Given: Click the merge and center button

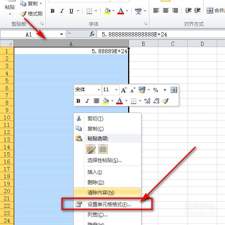Looking at the screenshot, I should (216, 10).
